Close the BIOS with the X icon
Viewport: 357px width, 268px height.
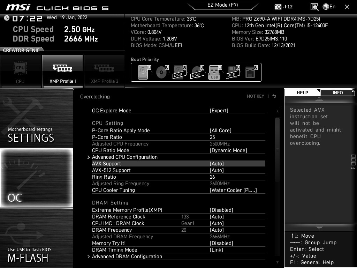347,7
